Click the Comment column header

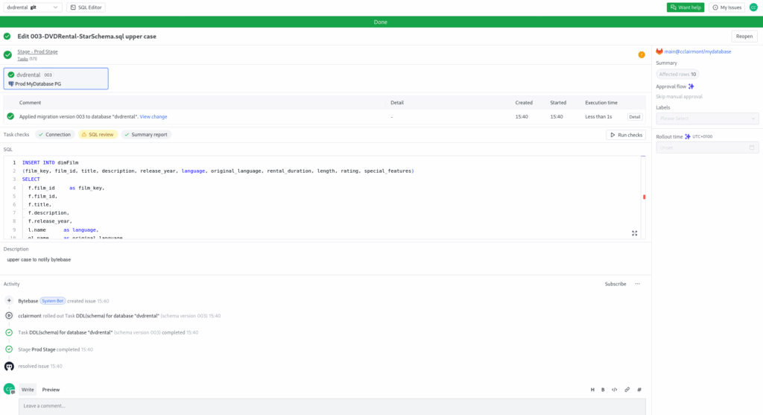30,103
